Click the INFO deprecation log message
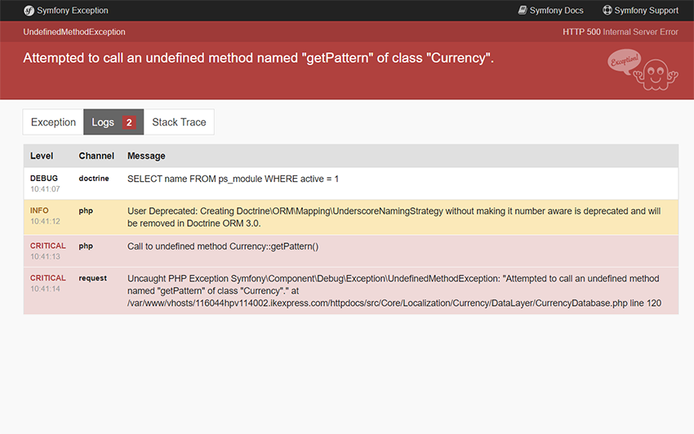Screen dimensions: 694x434 tap(394, 217)
